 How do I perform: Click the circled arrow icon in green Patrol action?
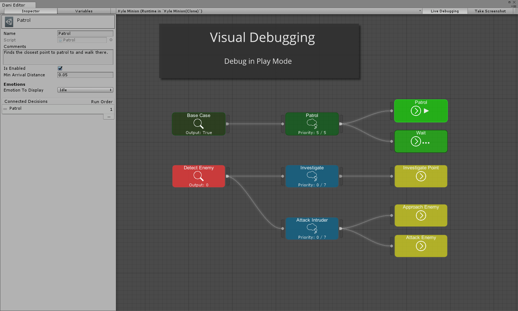tap(416, 111)
